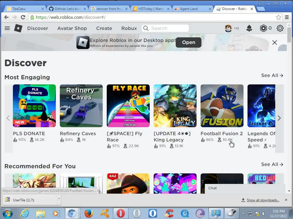Click the Legends Of Speed title
293x219 pixels.
click(x=262, y=137)
